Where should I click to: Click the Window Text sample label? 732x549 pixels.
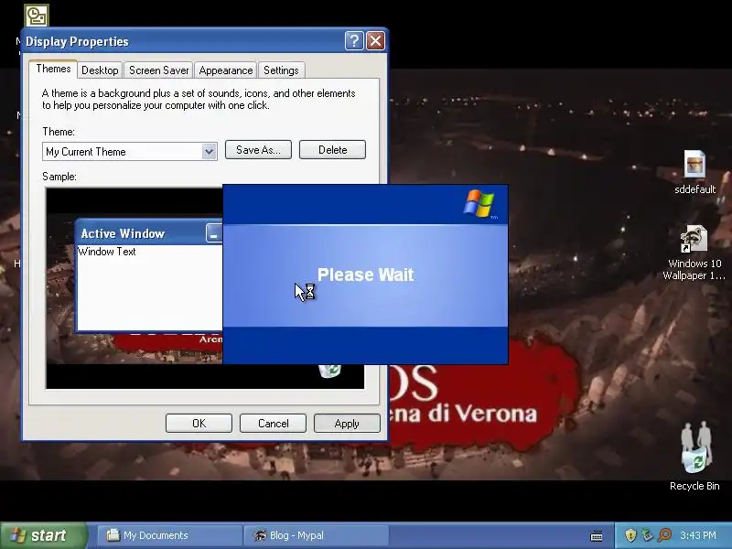[x=107, y=252]
